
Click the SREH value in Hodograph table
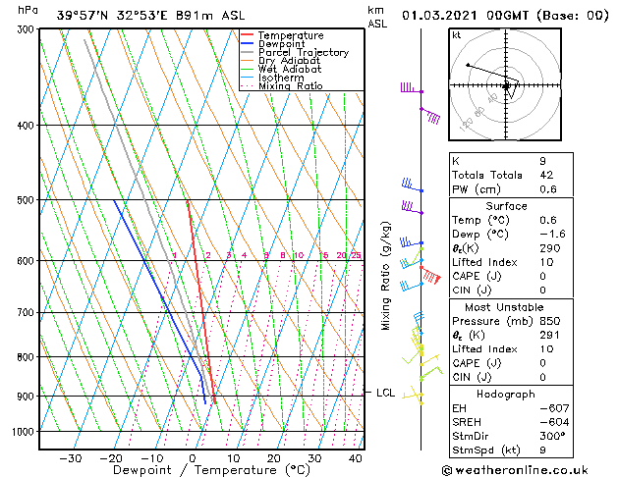[x=554, y=422]
